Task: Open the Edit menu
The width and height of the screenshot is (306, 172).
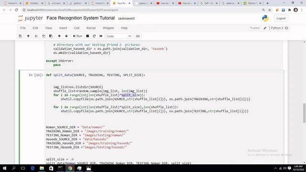Action: click(35, 28)
